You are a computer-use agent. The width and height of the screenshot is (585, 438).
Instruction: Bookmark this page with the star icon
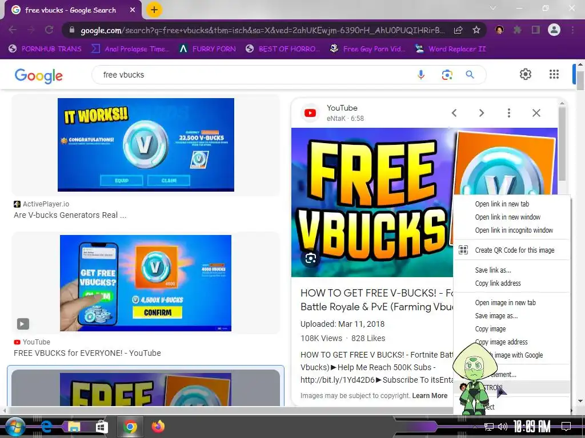point(476,30)
